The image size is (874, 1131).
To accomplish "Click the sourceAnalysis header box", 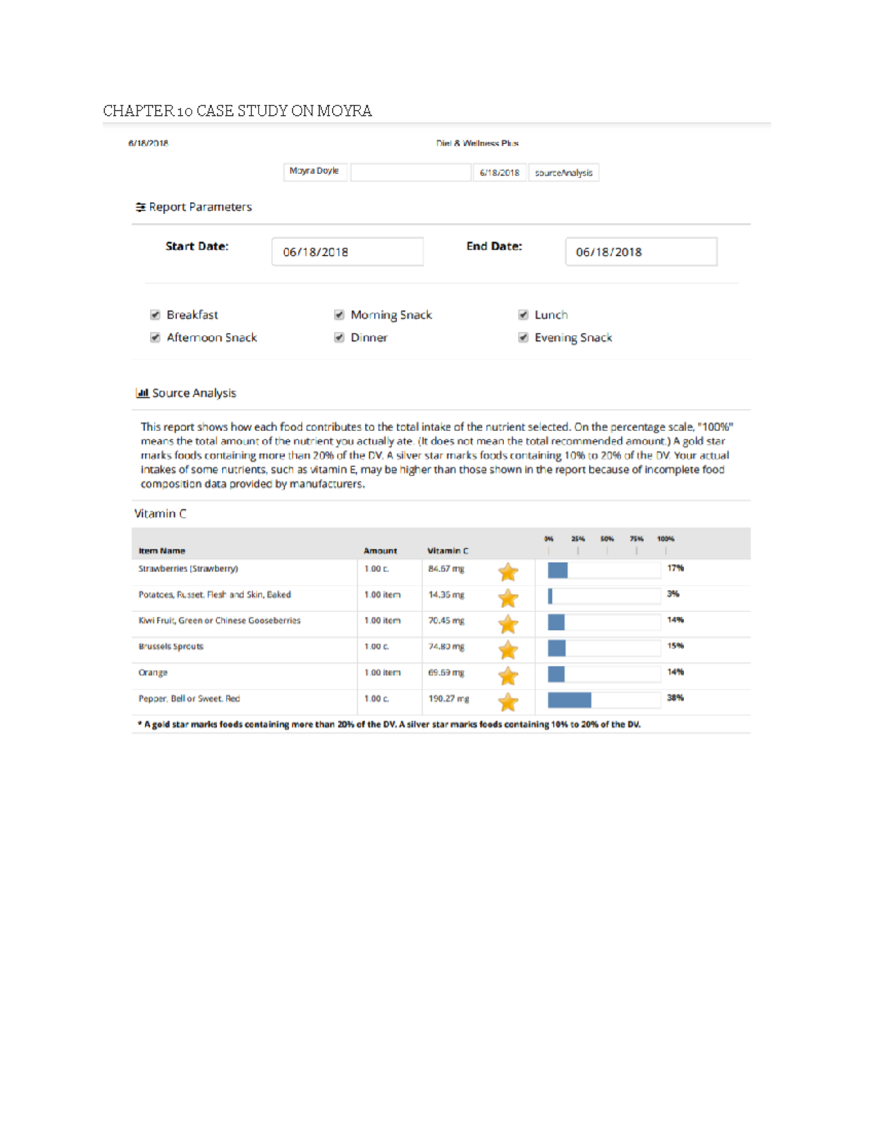I will (564, 173).
